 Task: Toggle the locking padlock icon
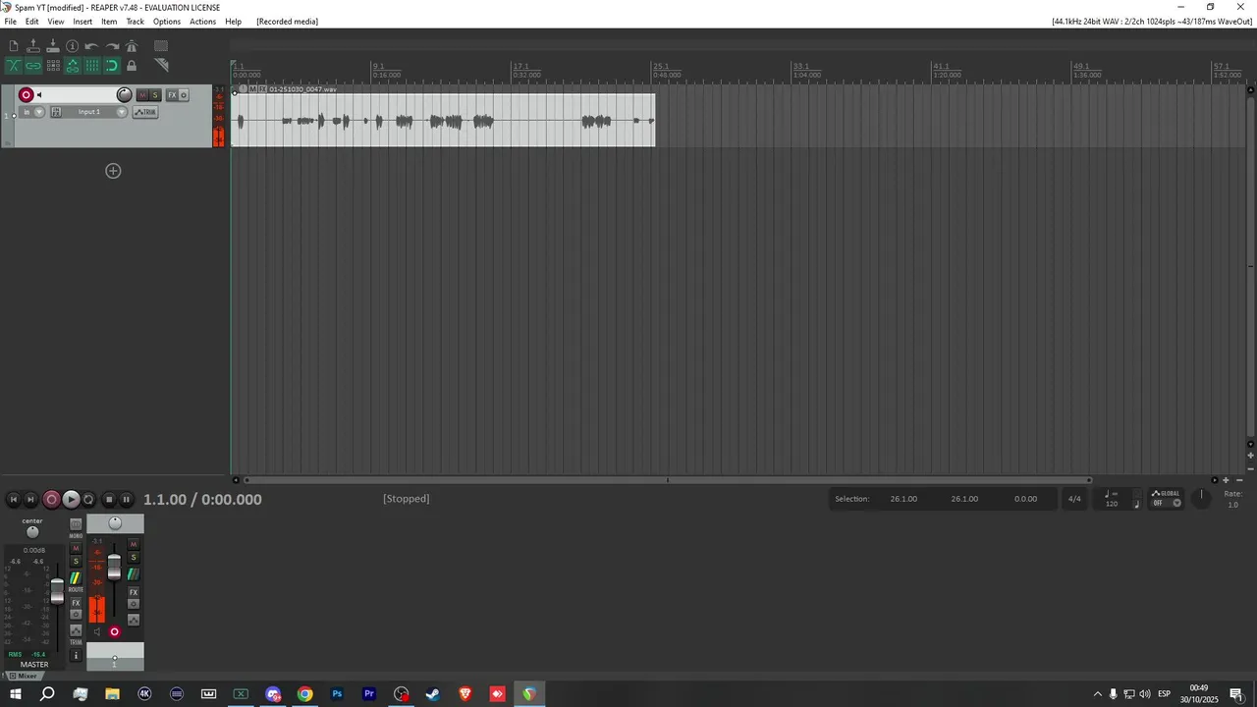tap(132, 66)
